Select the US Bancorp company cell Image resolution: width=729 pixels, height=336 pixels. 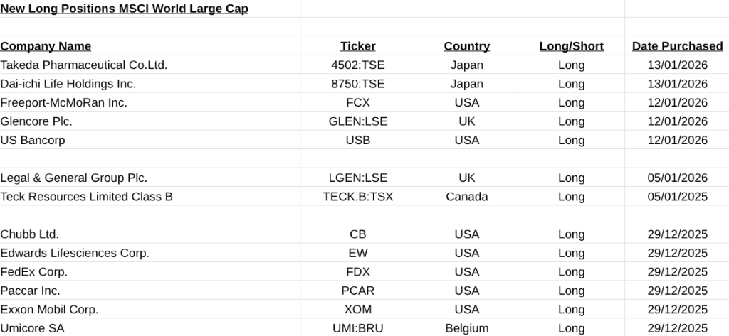pos(33,140)
